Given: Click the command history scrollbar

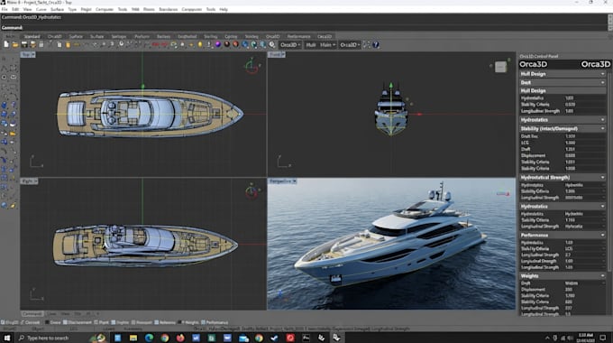Looking at the screenshot, I should (x=610, y=23).
